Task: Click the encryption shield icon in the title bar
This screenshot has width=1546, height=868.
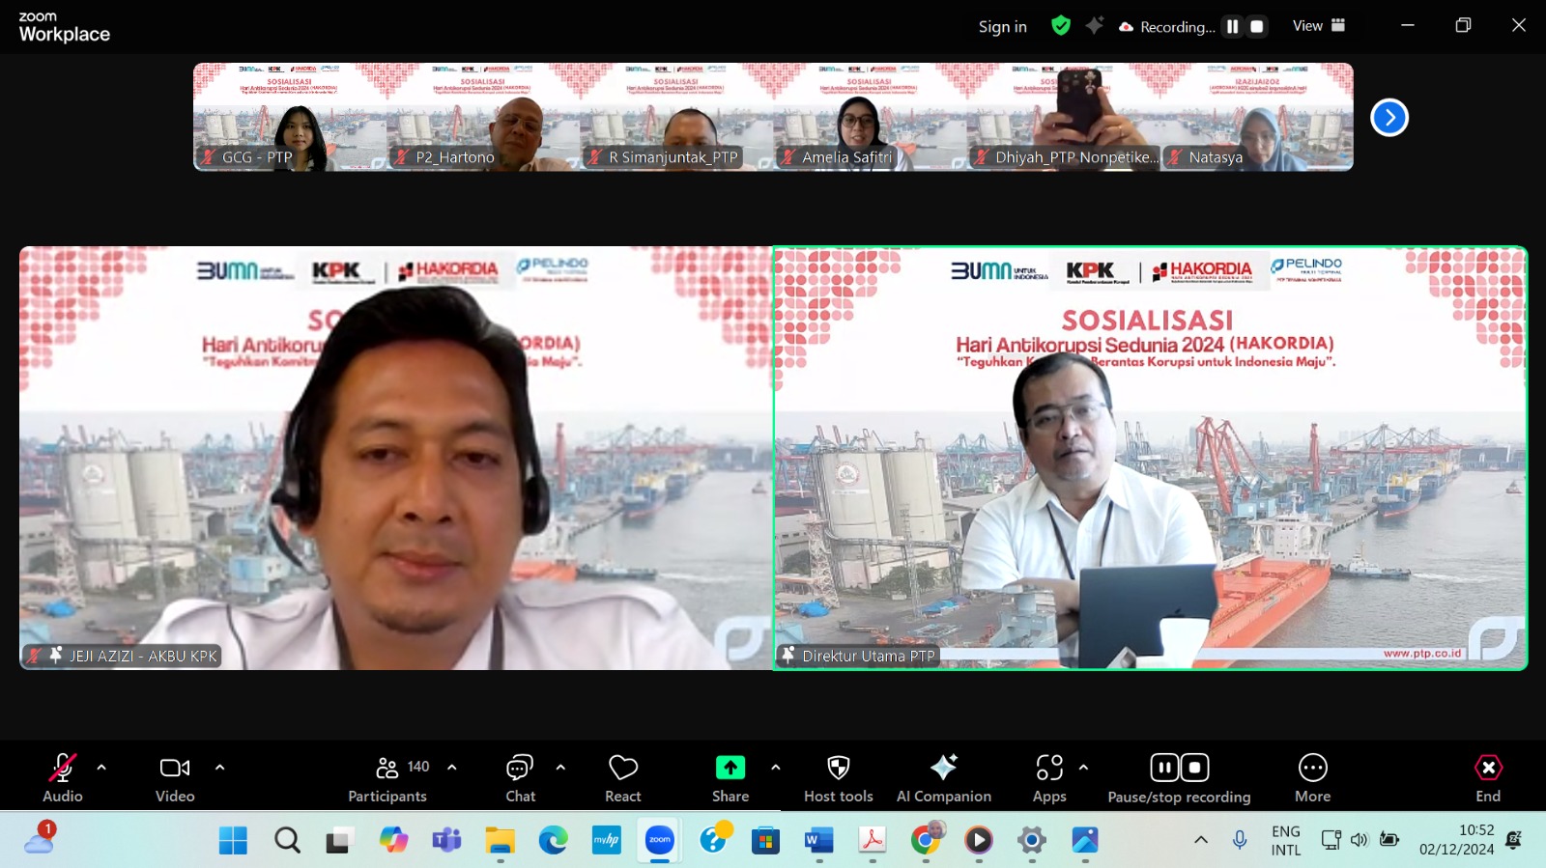Action: pyautogui.click(x=1061, y=26)
